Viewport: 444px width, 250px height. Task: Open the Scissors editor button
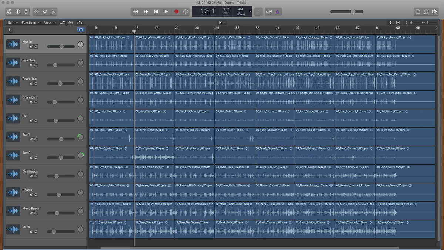point(53,11)
